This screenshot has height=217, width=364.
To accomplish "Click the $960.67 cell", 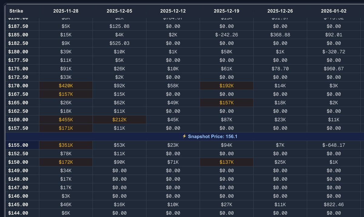I will pos(334,69).
